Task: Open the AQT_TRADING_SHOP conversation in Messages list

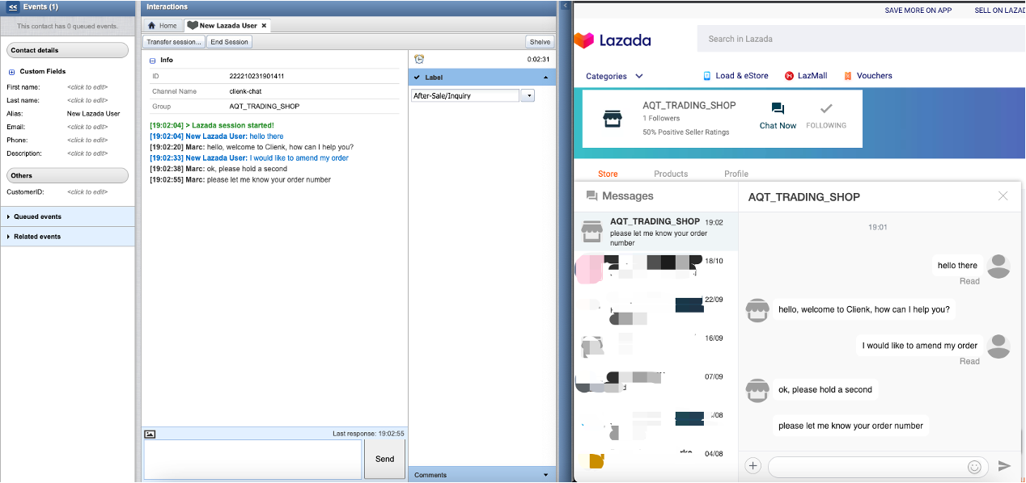Action: pos(655,232)
